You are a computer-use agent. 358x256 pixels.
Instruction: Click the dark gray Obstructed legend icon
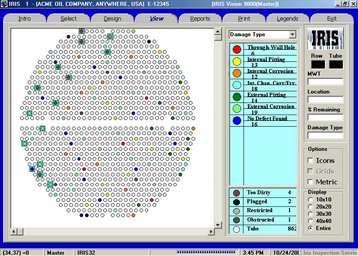[237, 220]
